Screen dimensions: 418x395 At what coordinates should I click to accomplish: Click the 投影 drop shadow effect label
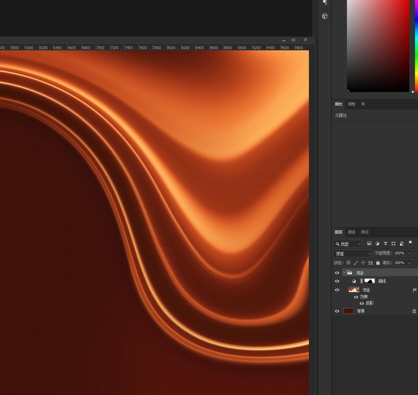click(x=370, y=304)
